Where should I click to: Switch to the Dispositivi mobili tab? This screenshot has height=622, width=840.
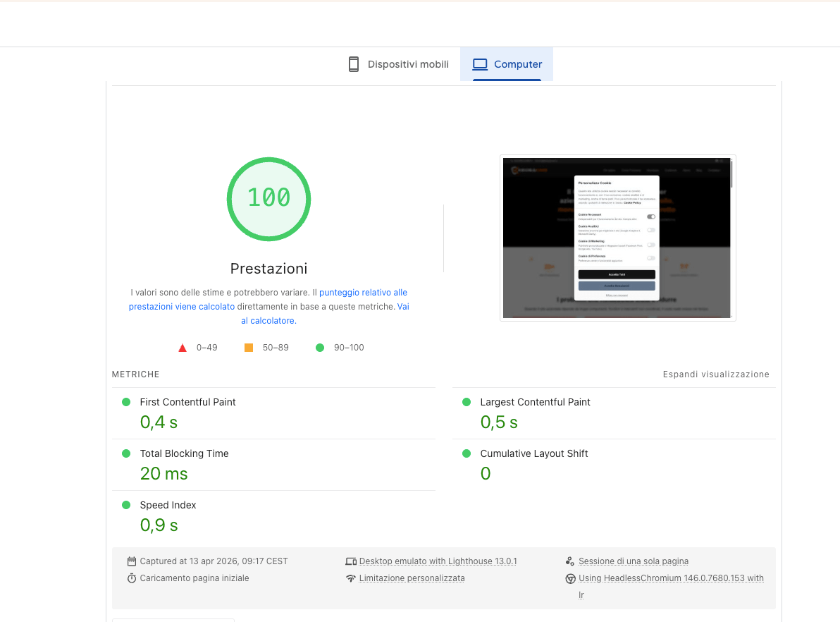(x=398, y=63)
